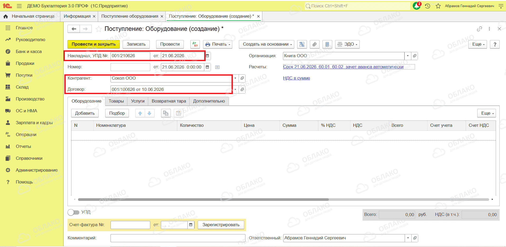
Task: Click the Счет-фактура № input field
Action: [130, 225]
